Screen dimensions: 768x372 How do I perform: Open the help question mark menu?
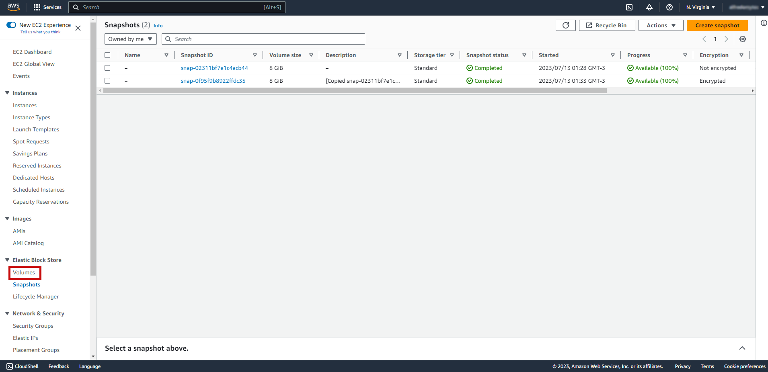[x=669, y=7]
